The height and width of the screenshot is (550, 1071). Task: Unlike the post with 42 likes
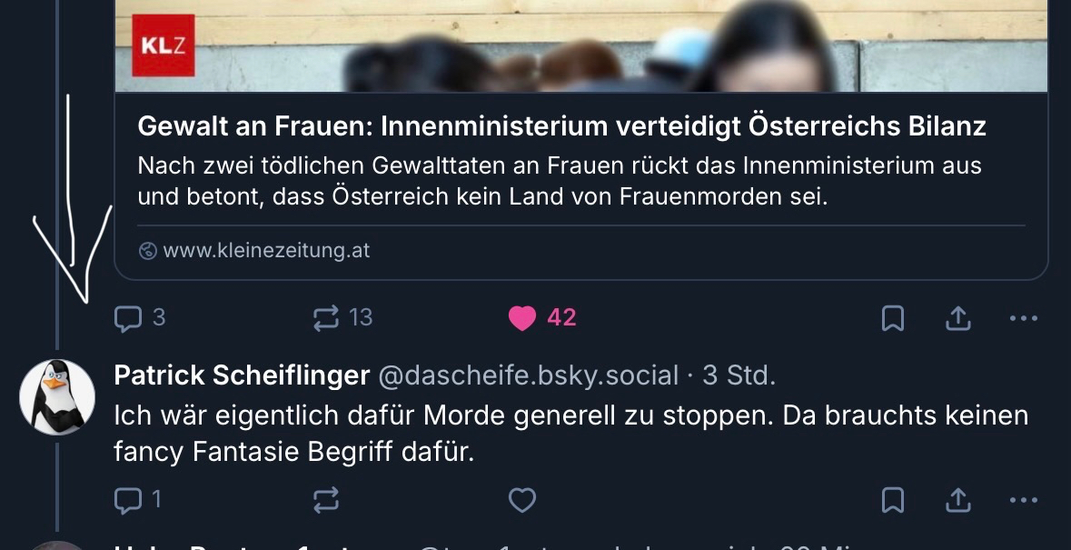(522, 317)
